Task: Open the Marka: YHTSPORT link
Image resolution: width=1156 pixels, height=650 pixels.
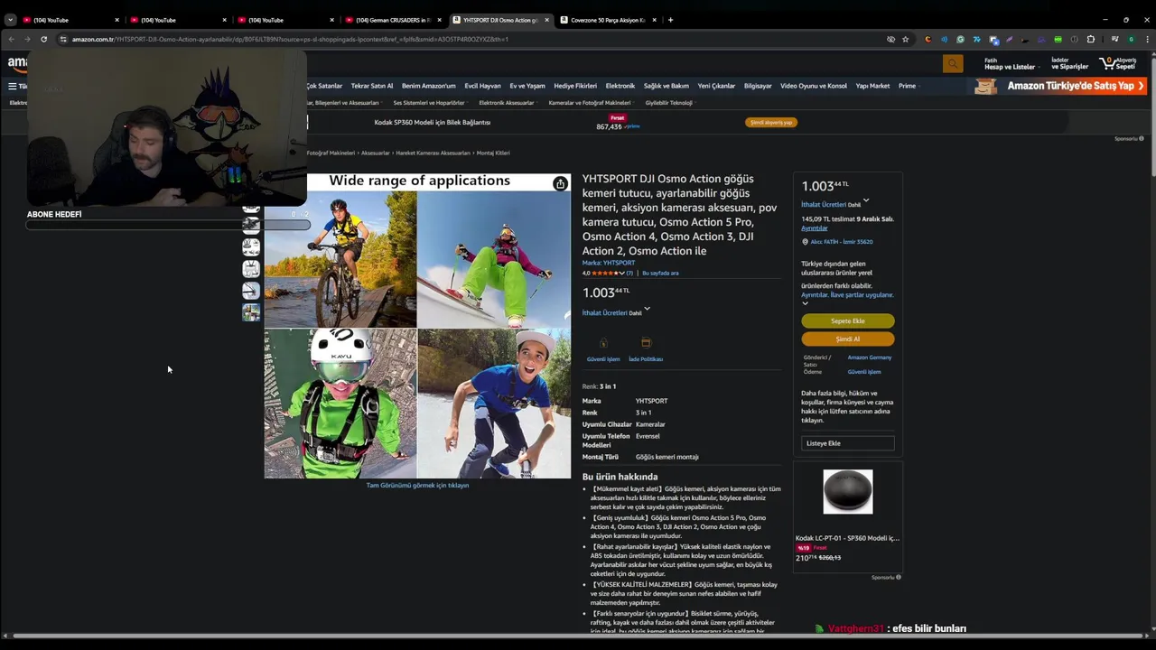Action: click(608, 263)
